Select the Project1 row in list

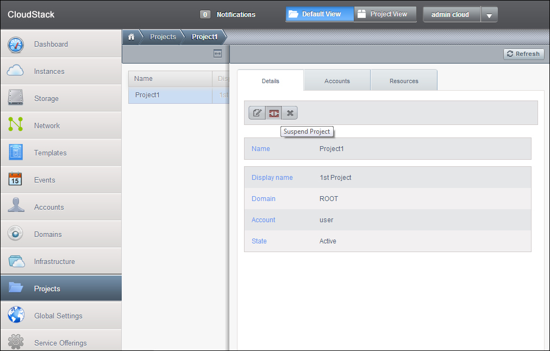coord(170,95)
